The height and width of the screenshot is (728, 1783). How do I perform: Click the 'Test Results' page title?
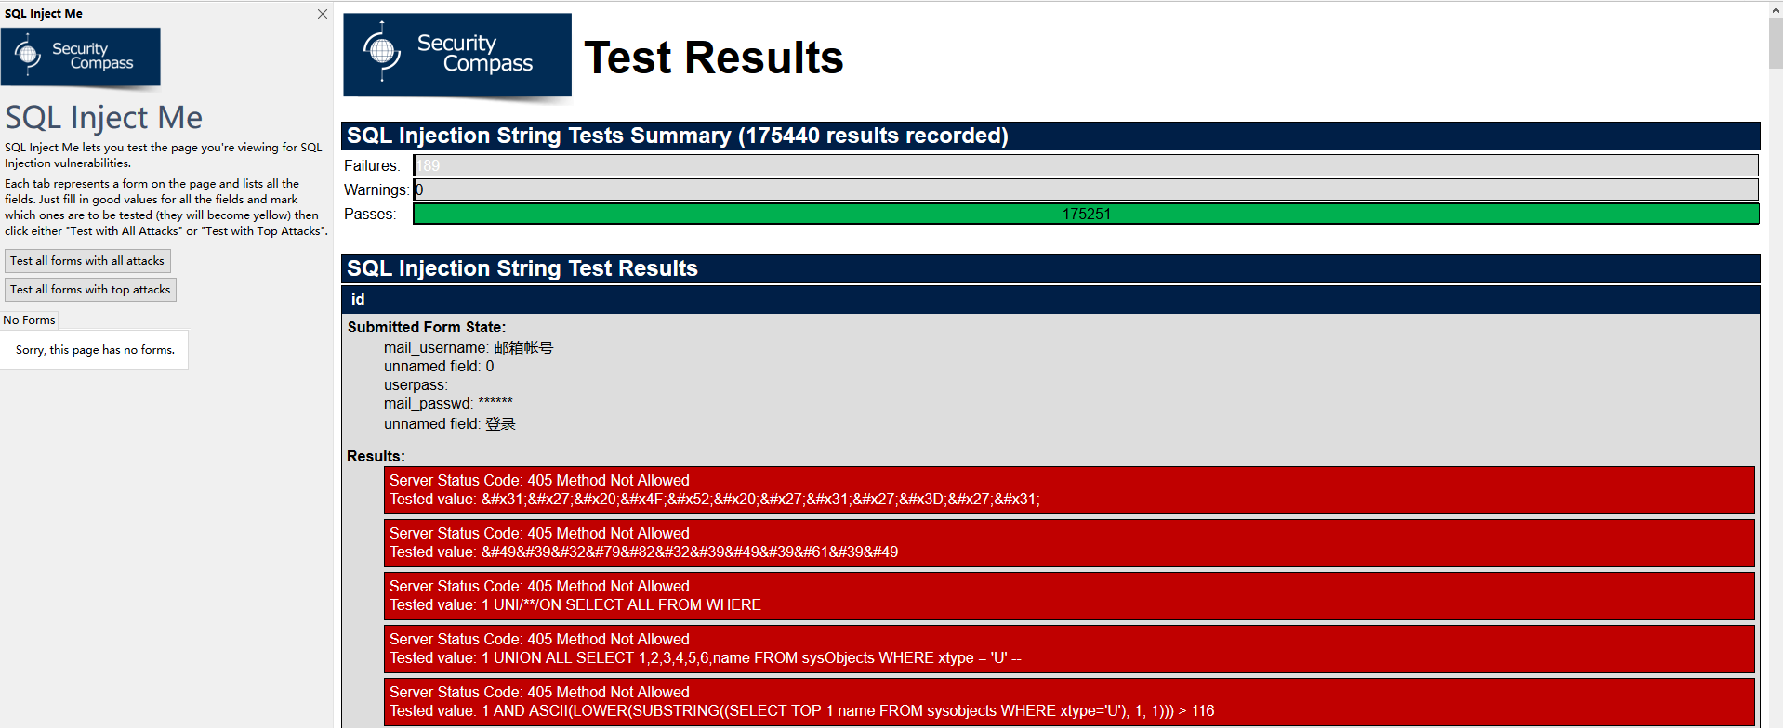[x=714, y=58]
